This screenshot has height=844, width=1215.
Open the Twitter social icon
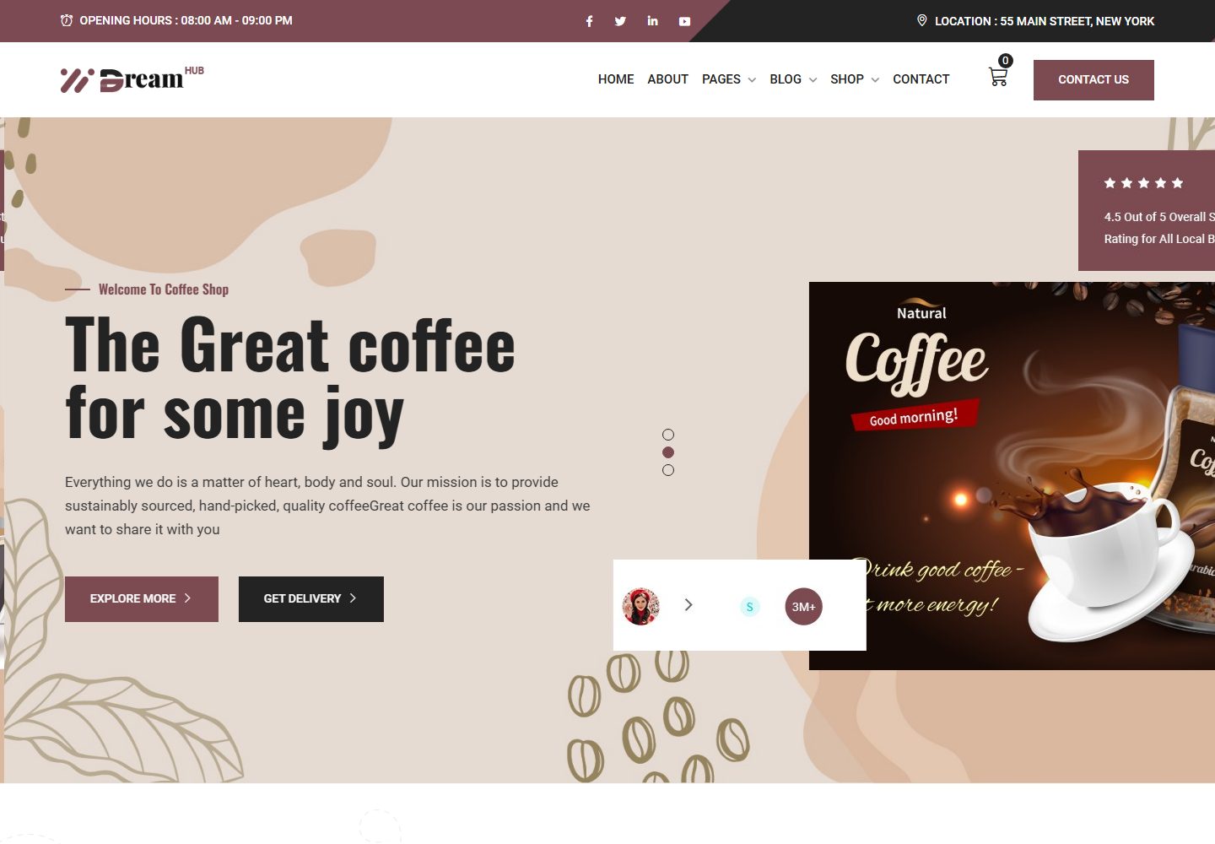pyautogui.click(x=620, y=21)
